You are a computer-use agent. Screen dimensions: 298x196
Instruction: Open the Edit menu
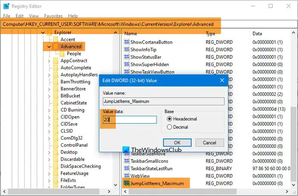(x=20, y=16)
